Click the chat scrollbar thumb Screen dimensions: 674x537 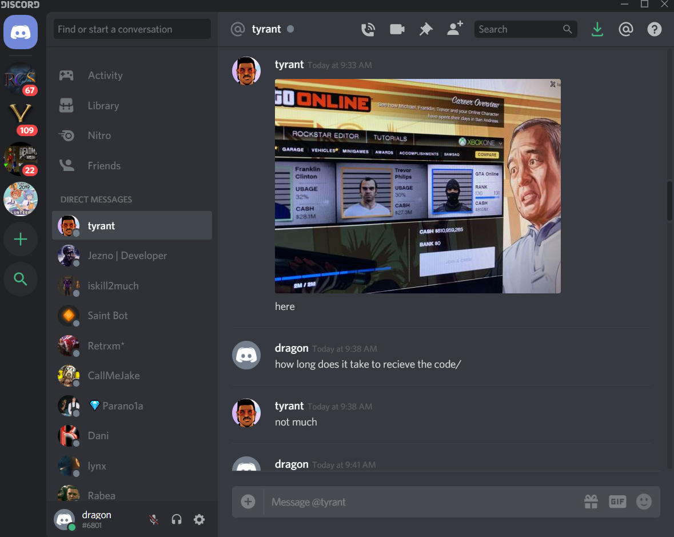click(x=669, y=201)
